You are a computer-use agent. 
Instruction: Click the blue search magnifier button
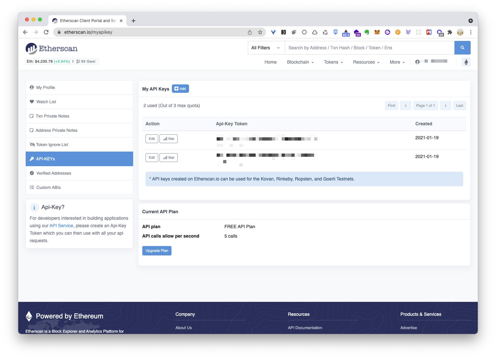click(462, 48)
